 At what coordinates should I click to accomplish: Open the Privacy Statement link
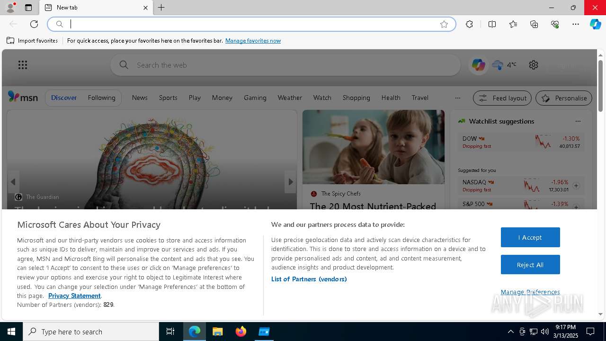point(74,296)
